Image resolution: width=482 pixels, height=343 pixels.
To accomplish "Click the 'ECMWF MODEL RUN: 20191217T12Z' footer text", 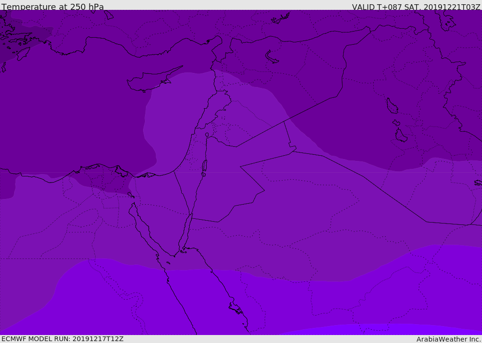I will point(63,339).
